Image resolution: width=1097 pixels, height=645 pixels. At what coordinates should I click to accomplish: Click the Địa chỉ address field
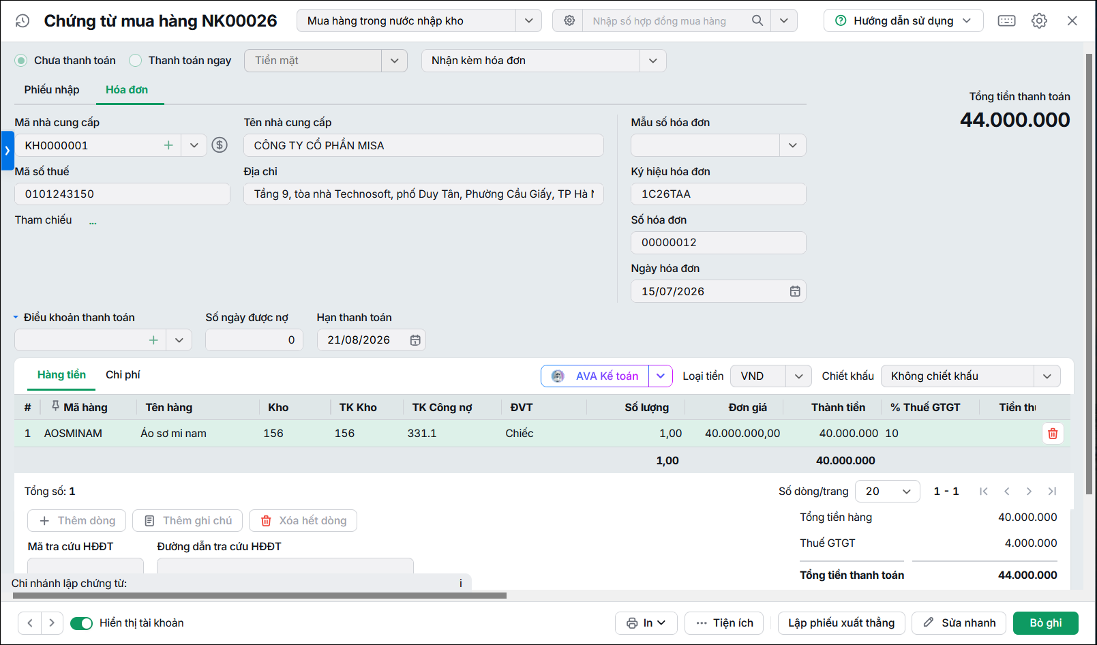pos(424,194)
